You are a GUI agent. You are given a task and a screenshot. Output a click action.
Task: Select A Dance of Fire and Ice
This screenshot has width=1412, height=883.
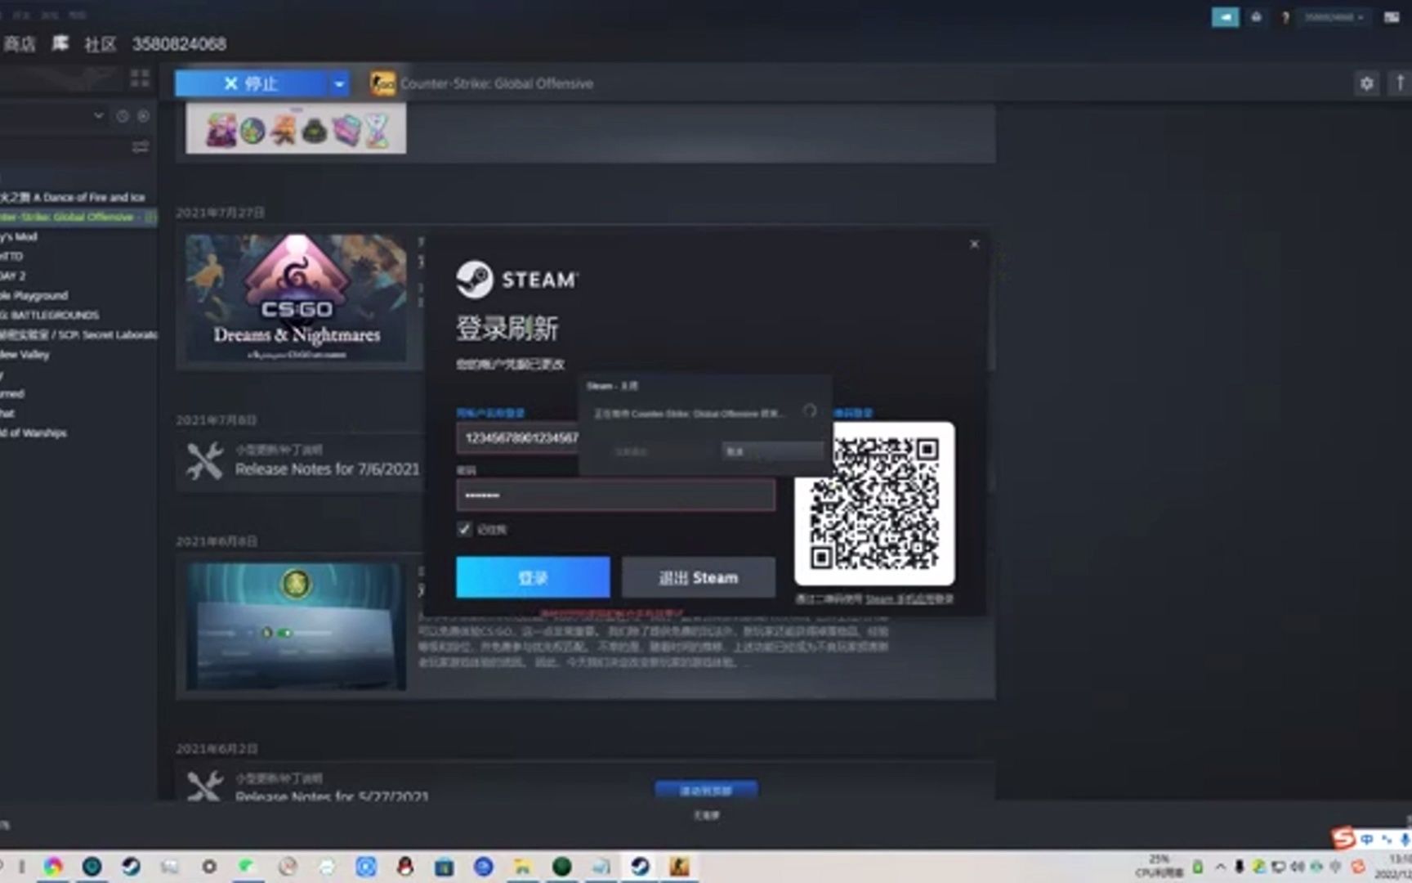(x=73, y=197)
